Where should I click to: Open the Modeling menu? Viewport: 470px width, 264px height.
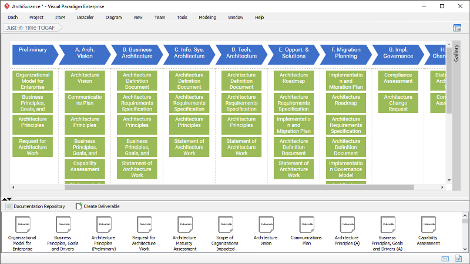click(x=207, y=18)
